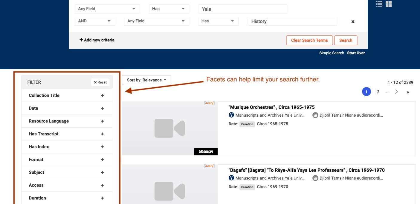Open "Bagafo" [Bagata] result title
This screenshot has height=204, width=420.
point(306,170)
